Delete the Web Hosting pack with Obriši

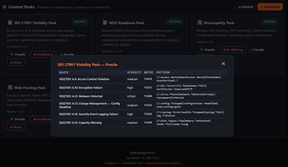pyautogui.click(x=16, y=127)
